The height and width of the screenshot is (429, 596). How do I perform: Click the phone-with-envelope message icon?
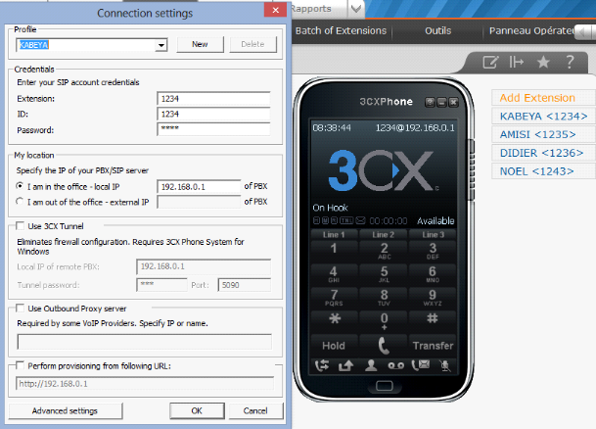tap(421, 365)
